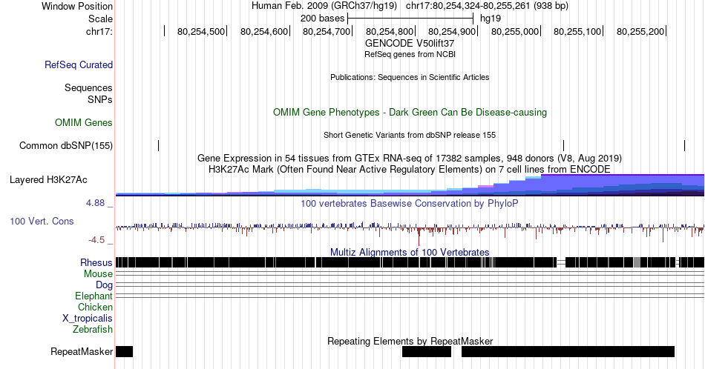Click the OMIM Genes track label
This screenshot has width=705, height=369.
[x=84, y=122]
